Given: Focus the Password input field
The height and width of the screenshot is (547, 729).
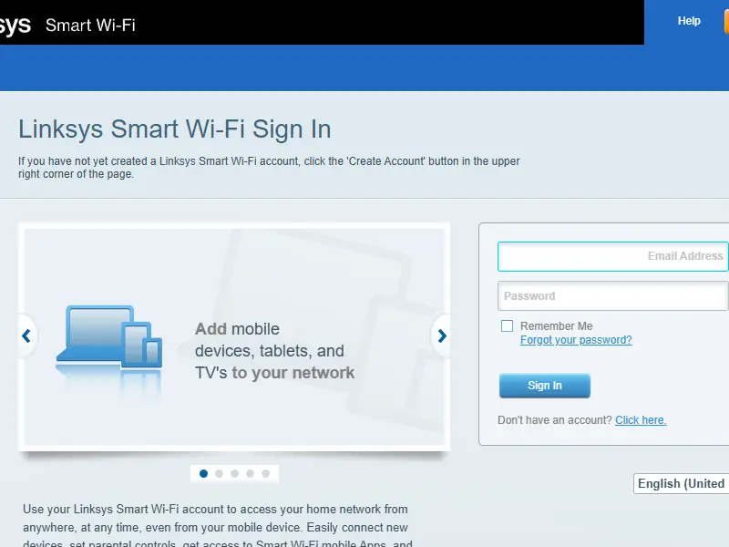Looking at the screenshot, I should (x=613, y=295).
